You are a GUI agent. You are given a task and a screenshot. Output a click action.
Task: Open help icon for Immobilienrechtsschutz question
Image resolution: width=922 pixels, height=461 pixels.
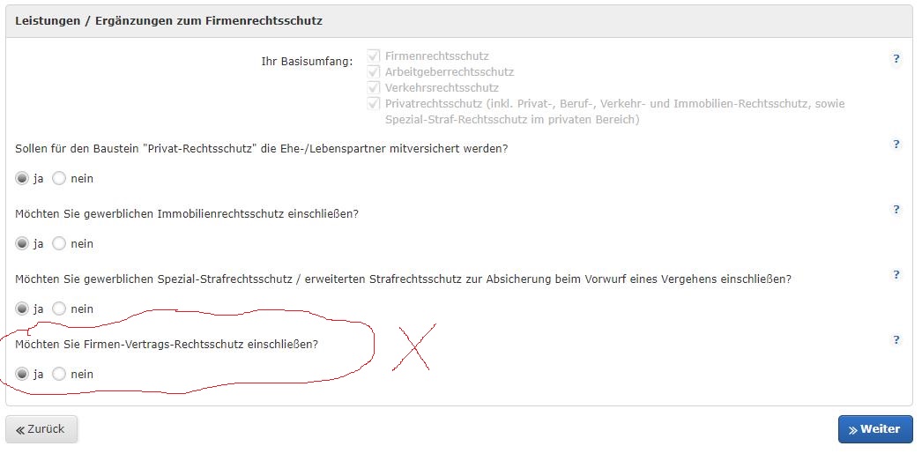[896, 209]
